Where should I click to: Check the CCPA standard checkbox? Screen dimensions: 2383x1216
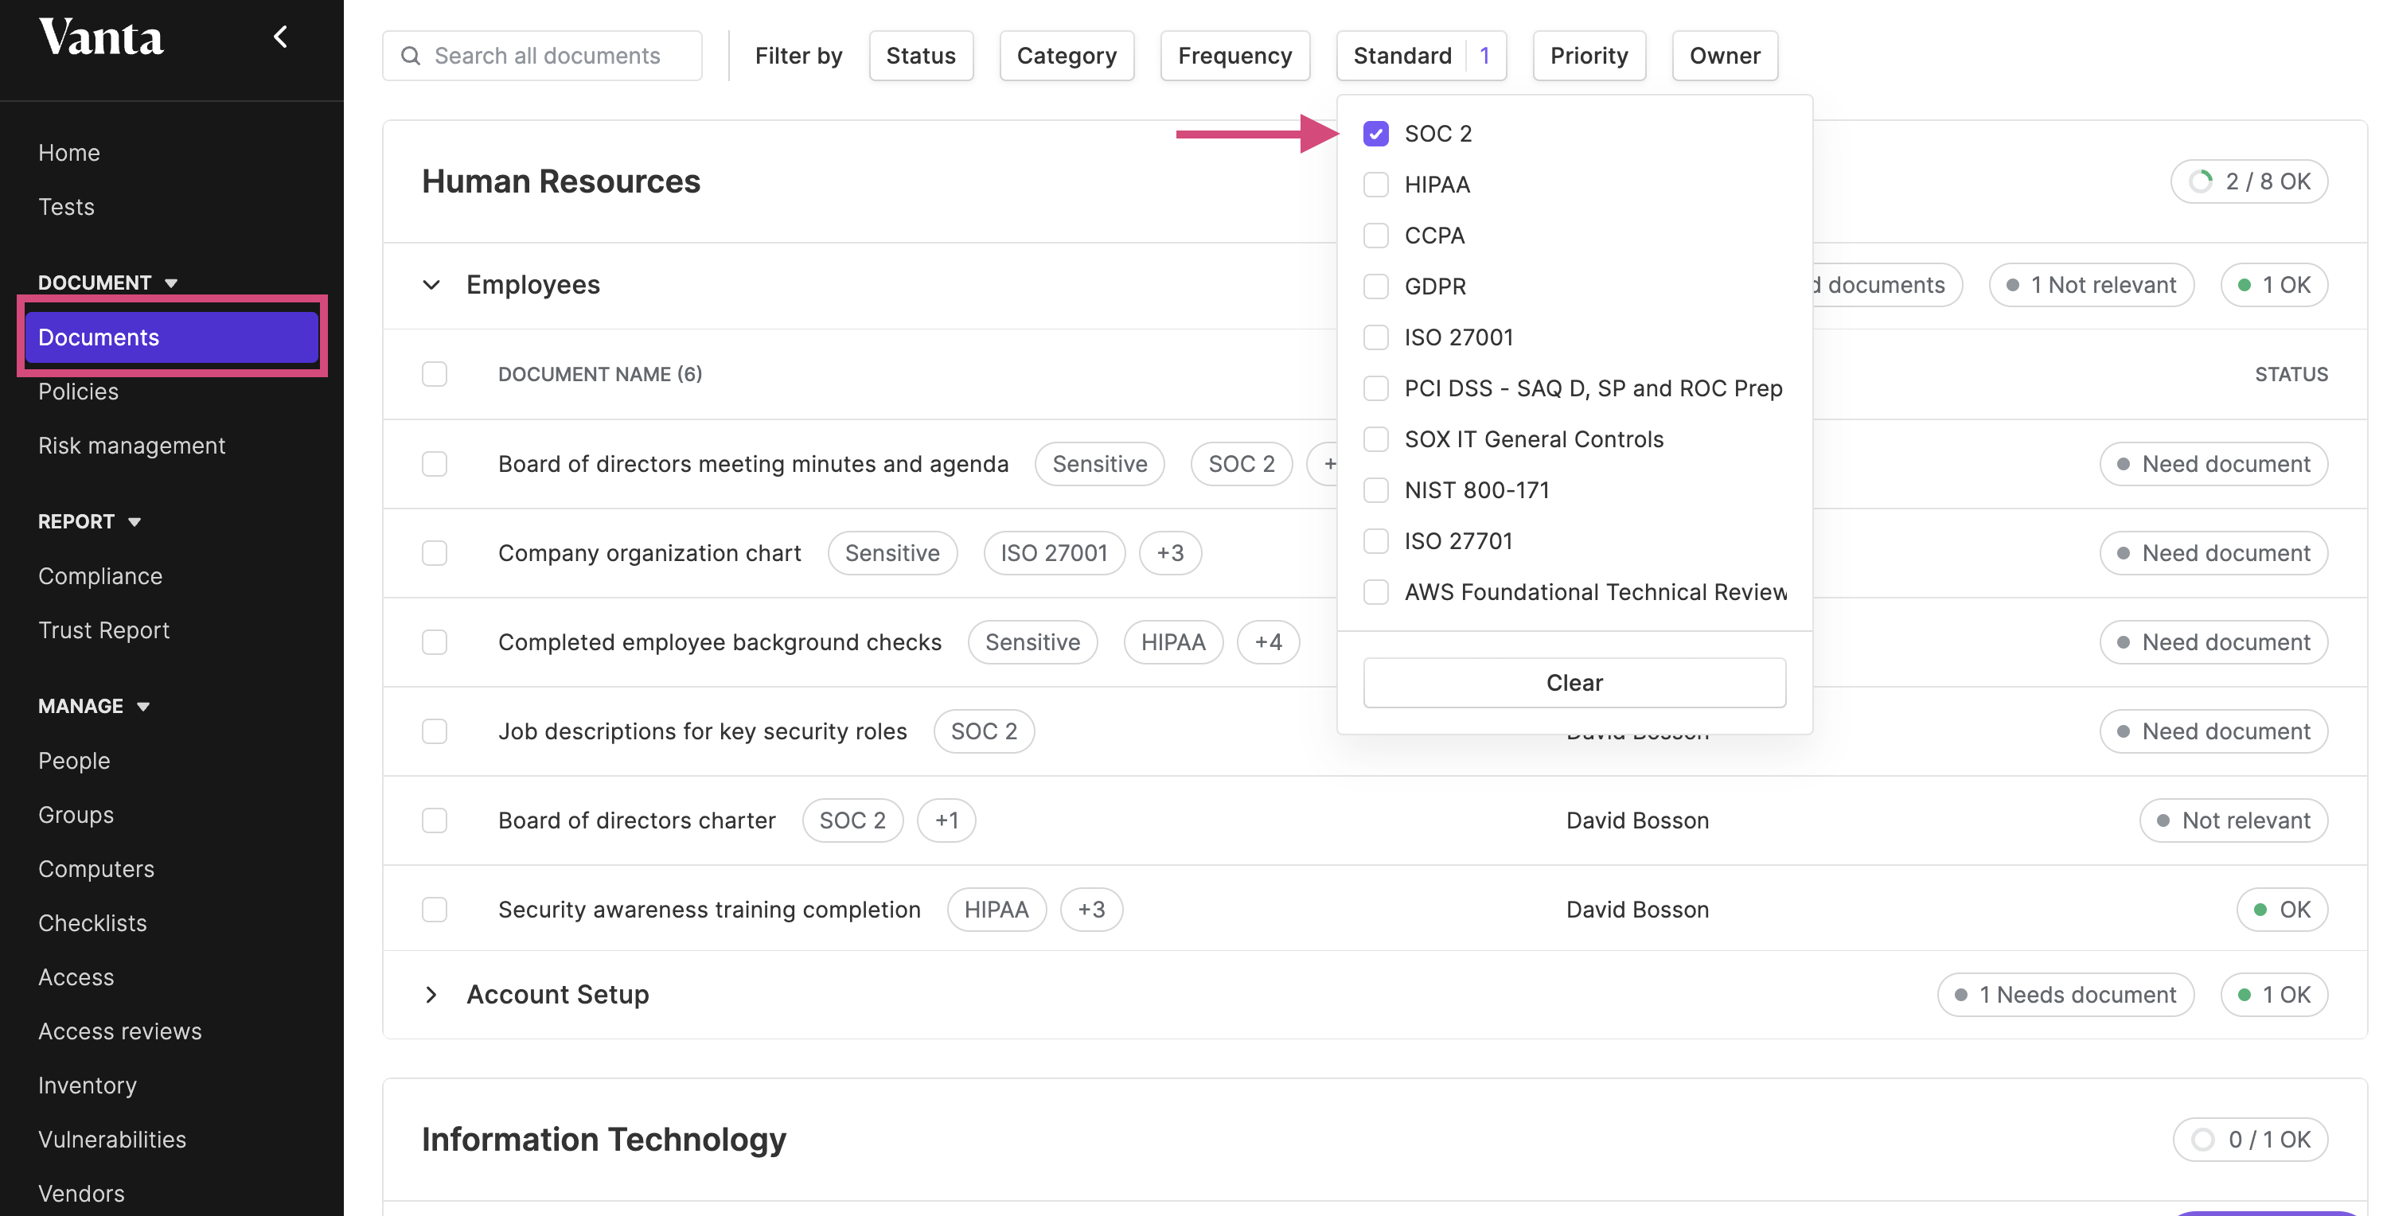point(1375,236)
